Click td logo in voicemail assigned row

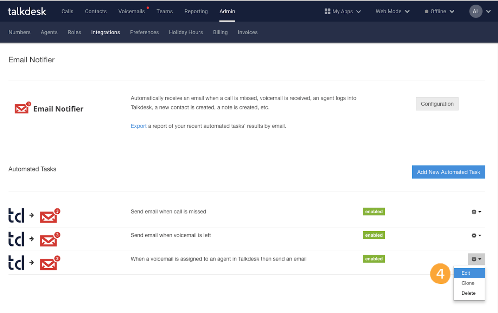[x=16, y=262]
